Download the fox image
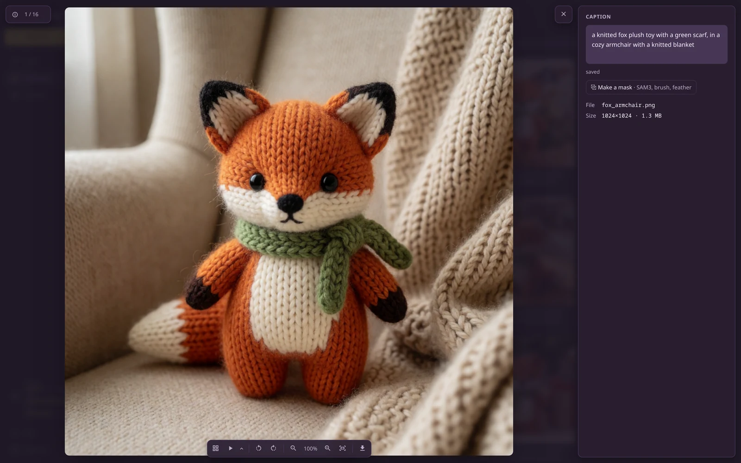Image resolution: width=741 pixels, height=463 pixels. [362, 448]
